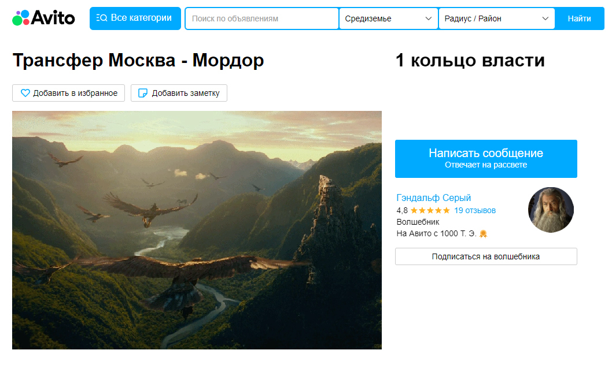Click the Волшебник seller type text
This screenshot has width=612, height=376.
[418, 222]
